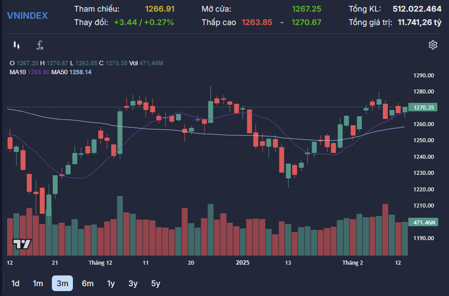Click the 1250.00 price axis label
449x296 pixels.
pos(424,140)
